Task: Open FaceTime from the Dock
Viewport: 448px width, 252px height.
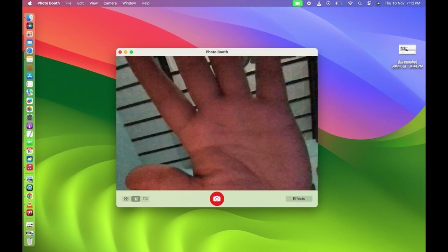Action: point(30,142)
